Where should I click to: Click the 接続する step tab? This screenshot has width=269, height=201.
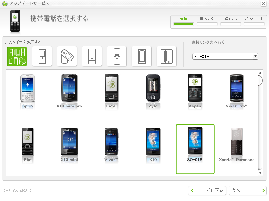(x=207, y=21)
